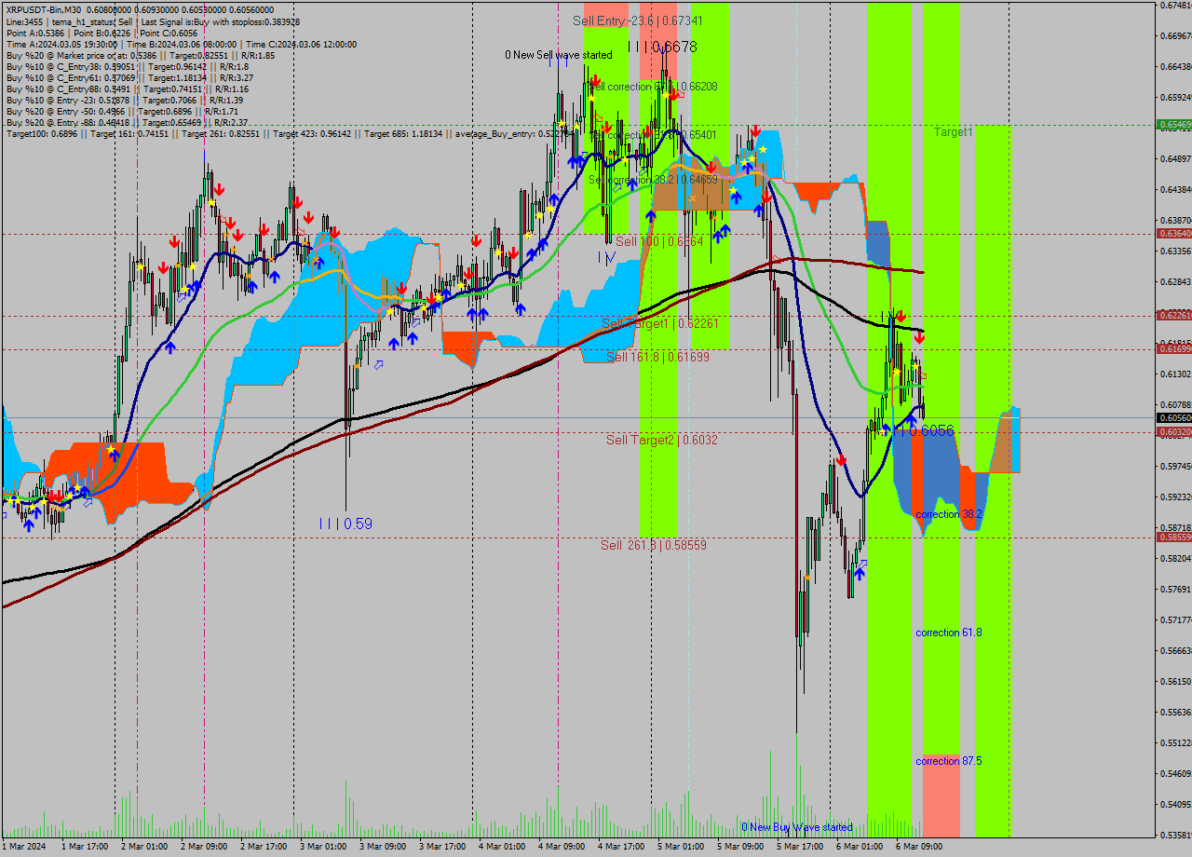Click the red 0.58559 price tag

click(1173, 537)
